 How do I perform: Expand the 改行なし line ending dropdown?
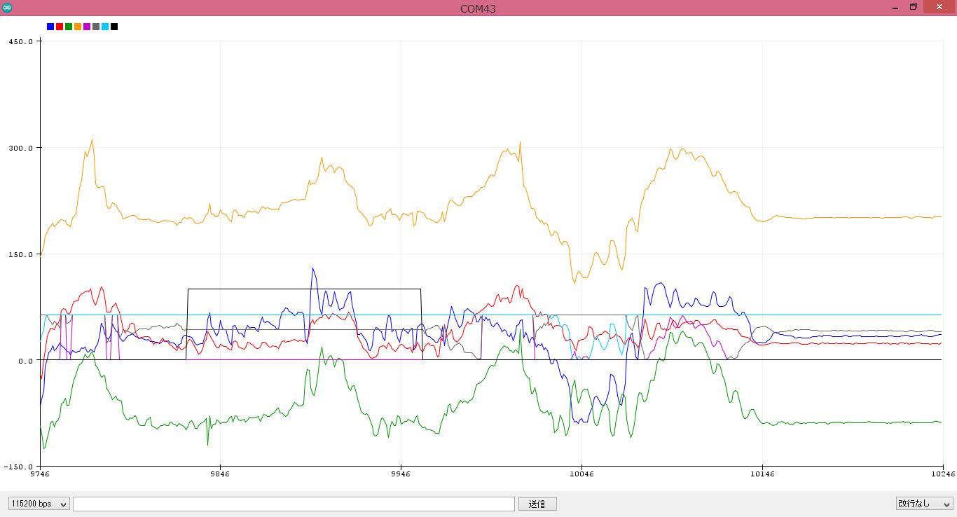(925, 504)
